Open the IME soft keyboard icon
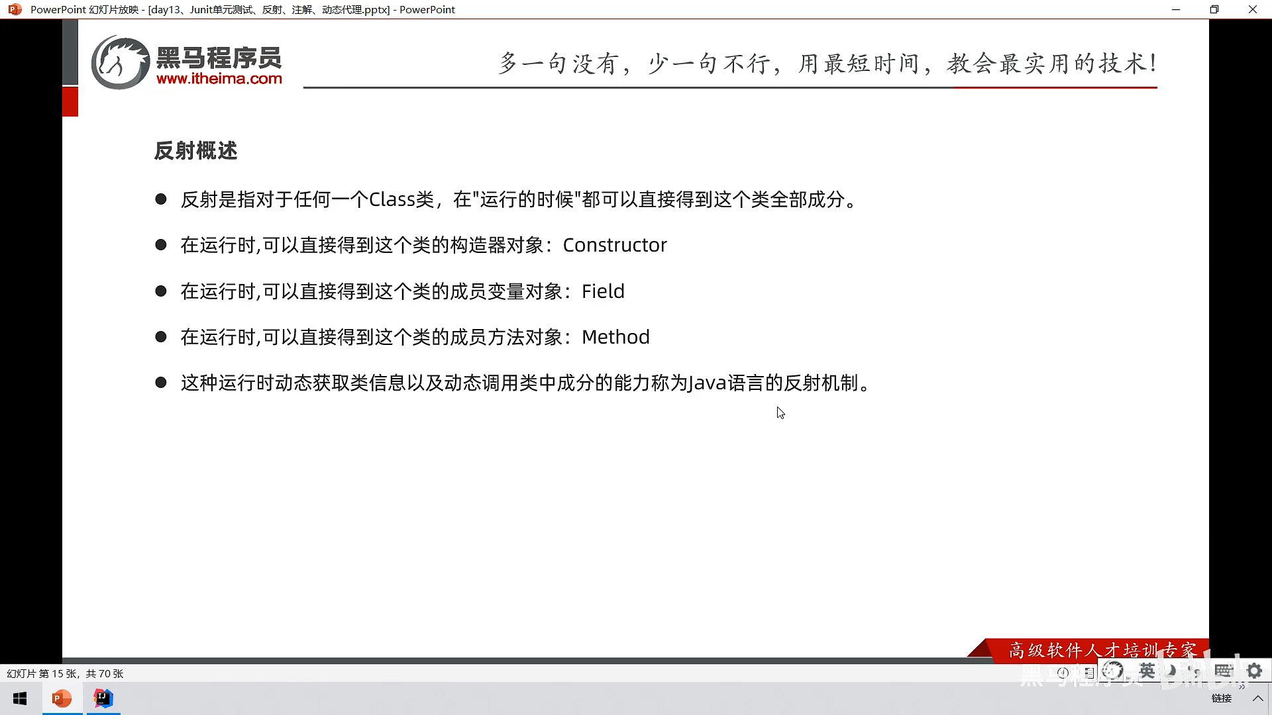 coord(1223,671)
